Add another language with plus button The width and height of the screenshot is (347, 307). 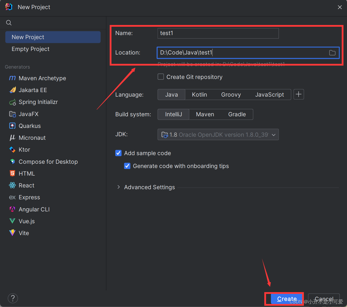pyautogui.click(x=299, y=94)
